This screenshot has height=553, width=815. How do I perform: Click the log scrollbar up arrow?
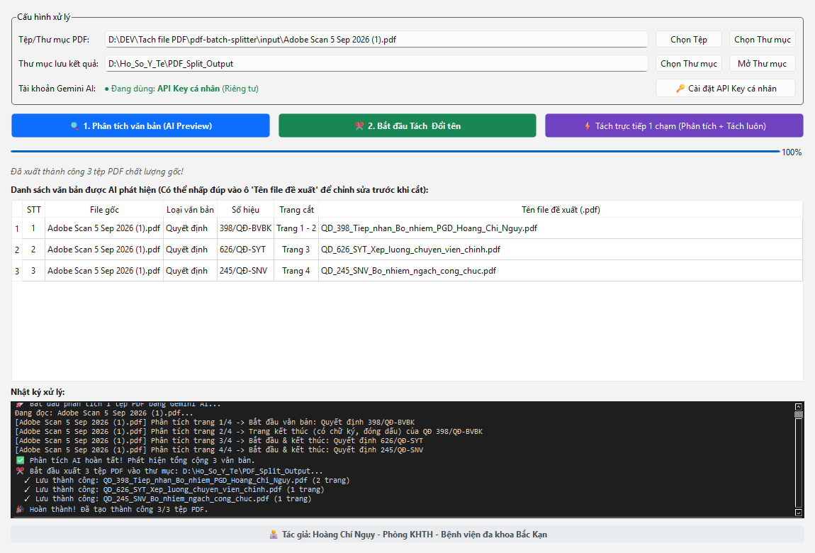[799, 406]
